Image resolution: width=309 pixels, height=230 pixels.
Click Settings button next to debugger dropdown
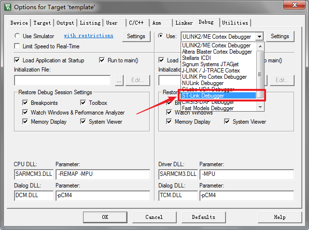coord(280,36)
